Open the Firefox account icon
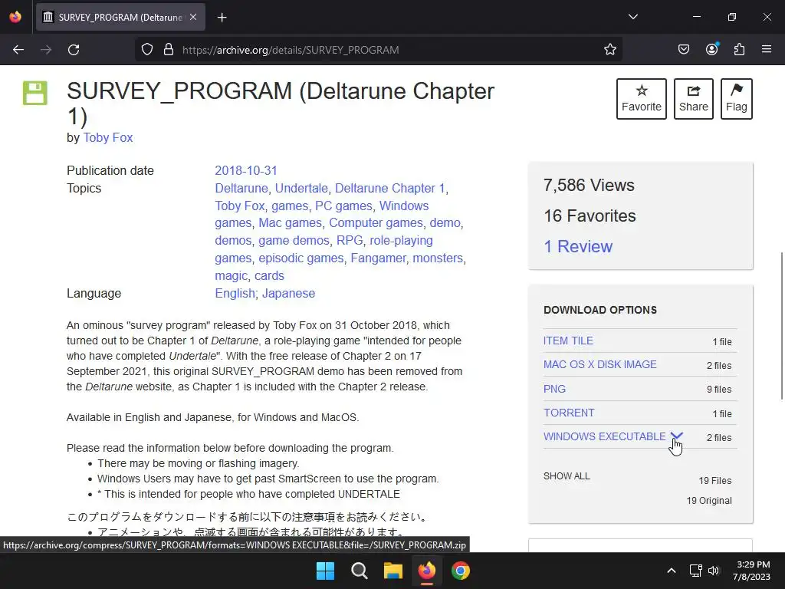 click(x=712, y=49)
